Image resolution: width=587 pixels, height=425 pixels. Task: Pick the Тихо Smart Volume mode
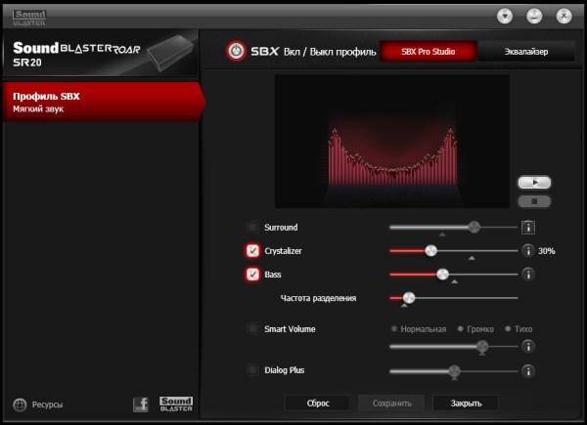[519, 329]
